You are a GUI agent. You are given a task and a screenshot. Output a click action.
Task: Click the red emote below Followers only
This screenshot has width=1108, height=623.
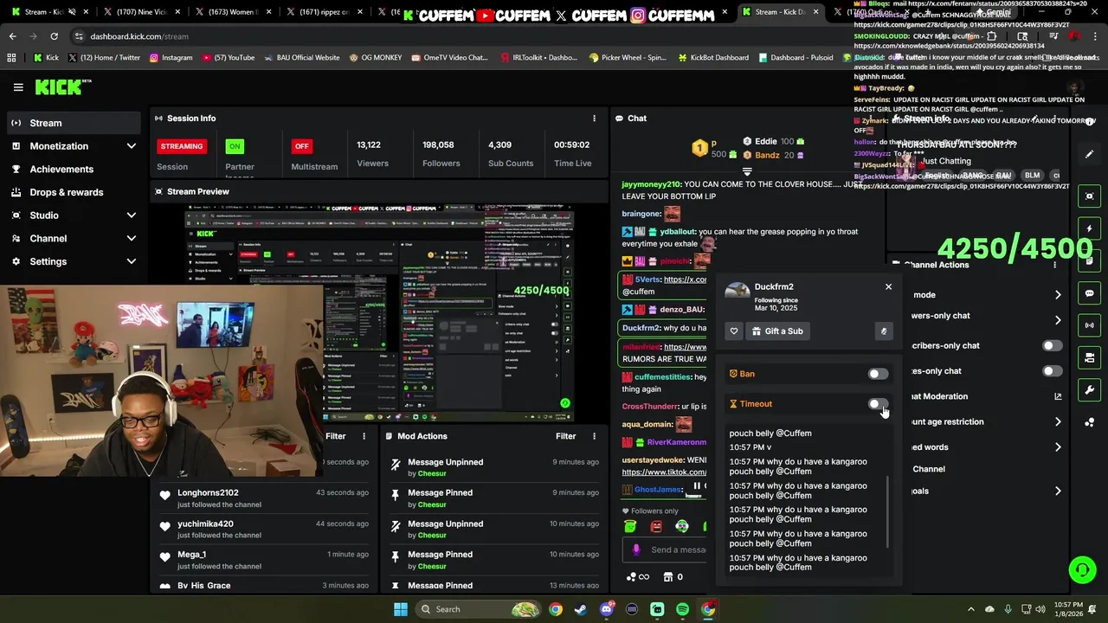(x=656, y=527)
